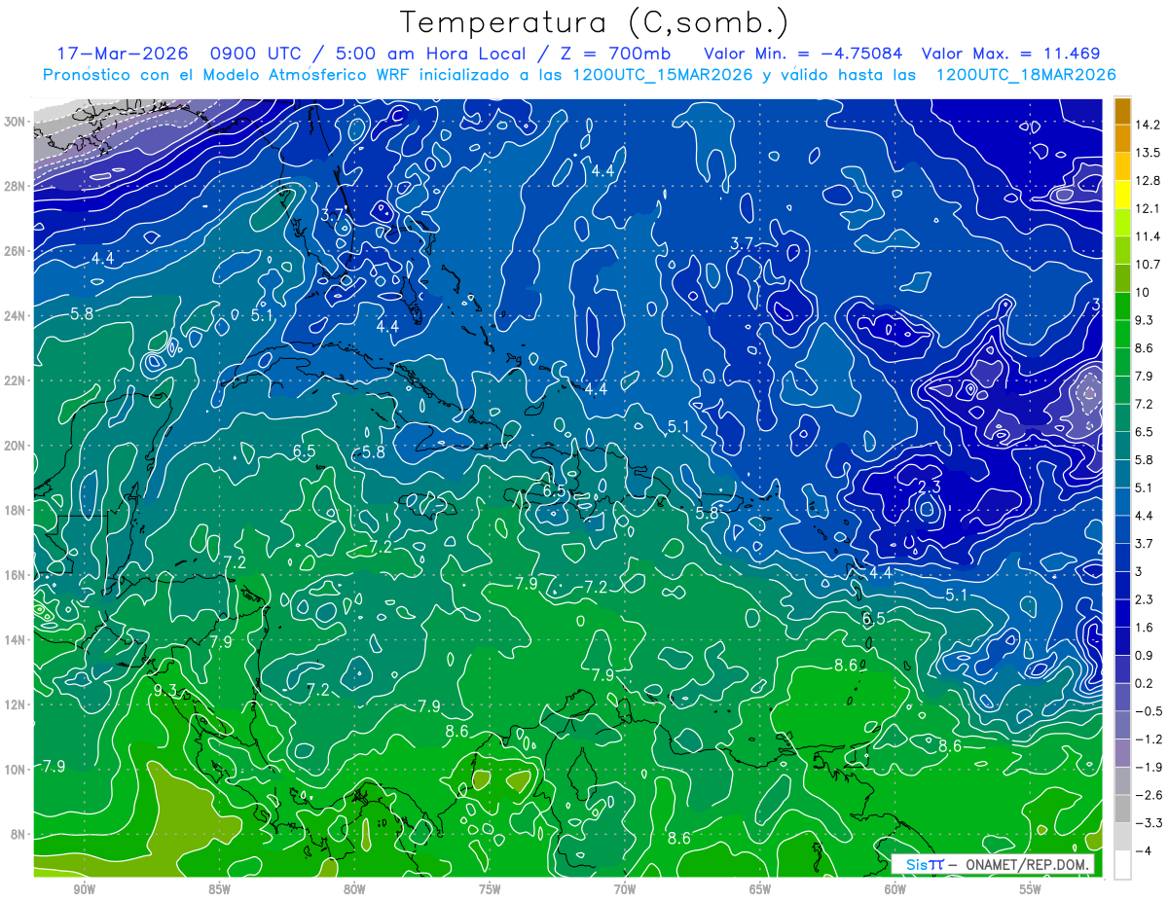Click the 18N latitude axis label
The height and width of the screenshot is (902, 1168).
[17, 510]
